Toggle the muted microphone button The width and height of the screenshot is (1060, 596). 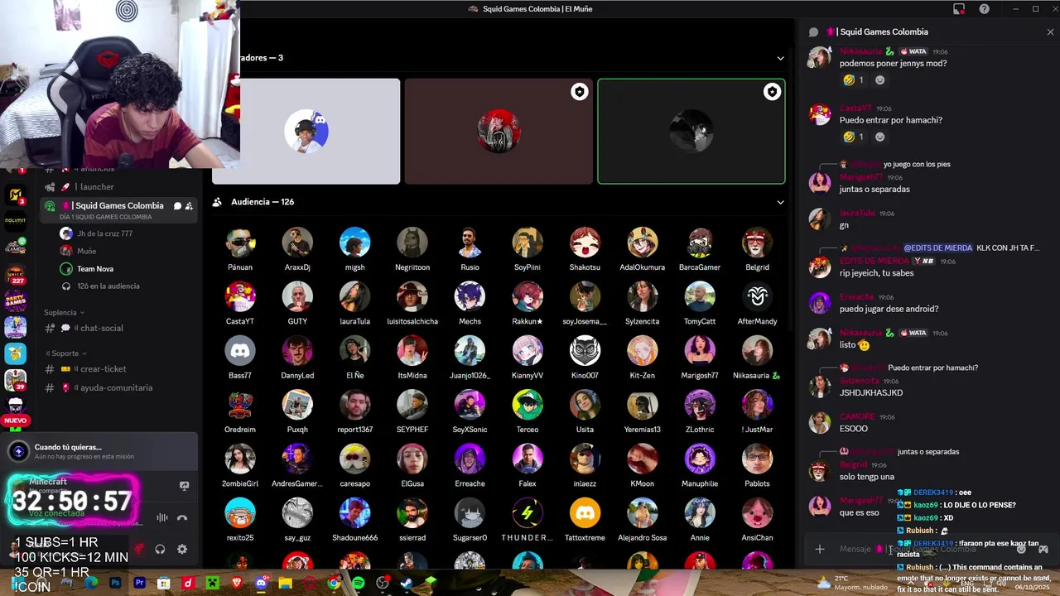point(140,549)
